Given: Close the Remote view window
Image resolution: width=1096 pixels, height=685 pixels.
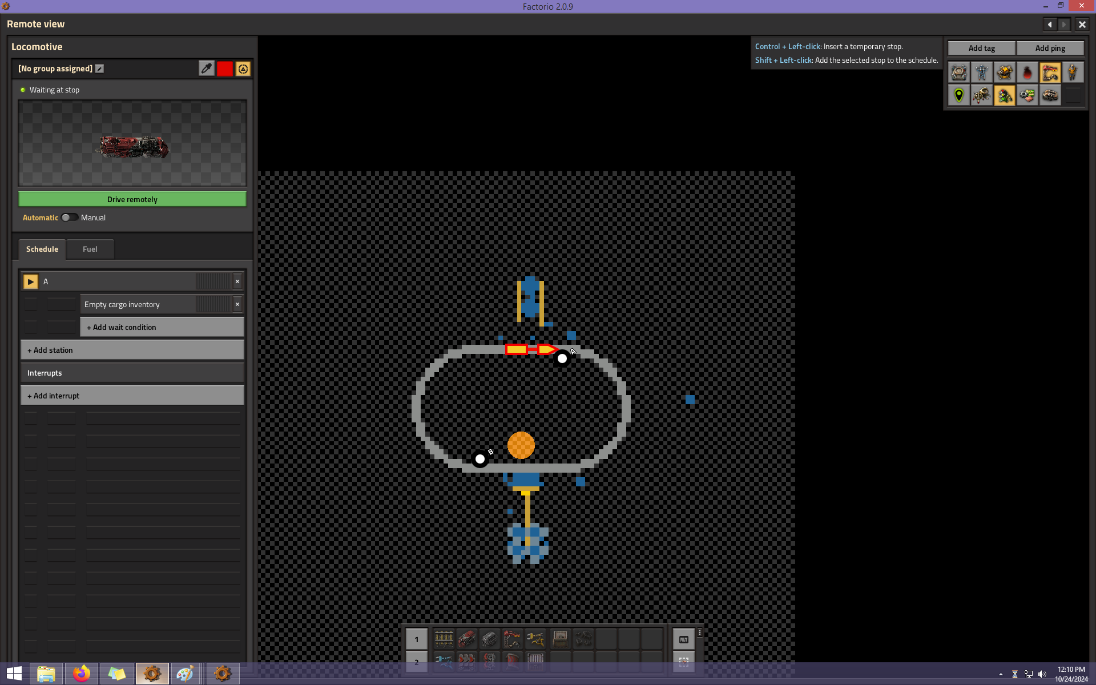Looking at the screenshot, I should [x=1082, y=24].
